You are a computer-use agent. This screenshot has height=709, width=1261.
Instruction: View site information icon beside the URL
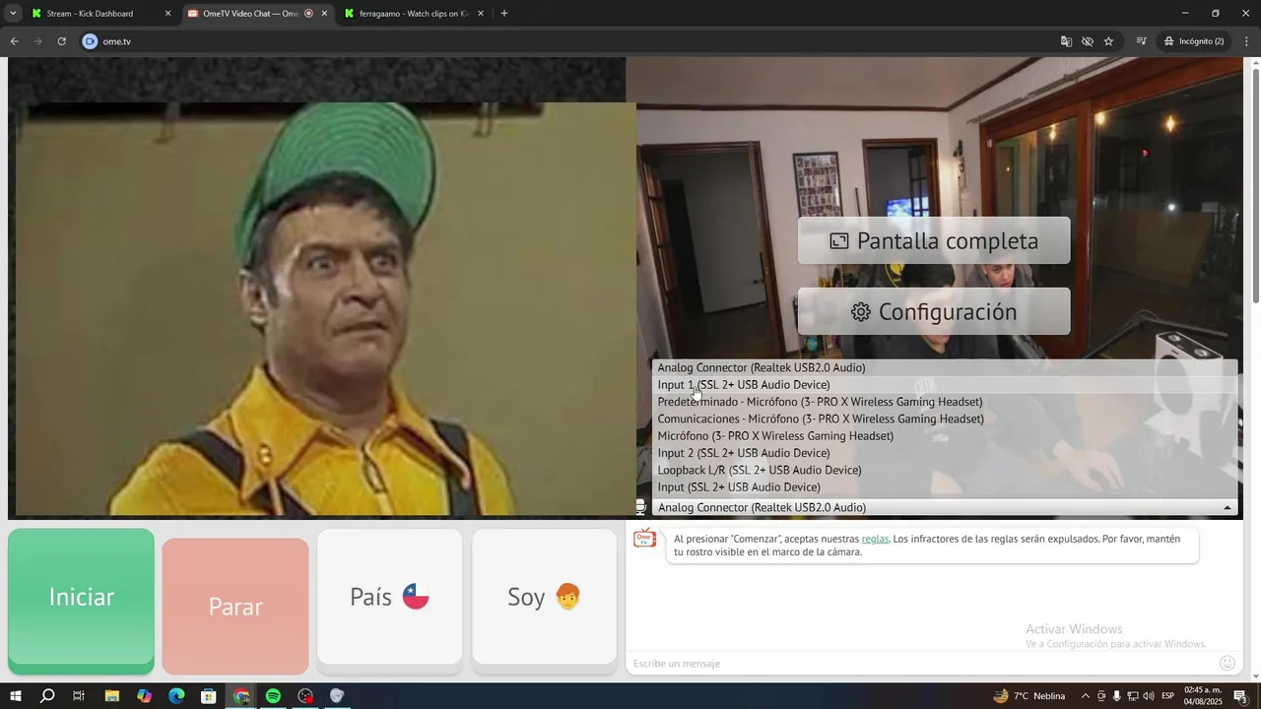point(91,41)
